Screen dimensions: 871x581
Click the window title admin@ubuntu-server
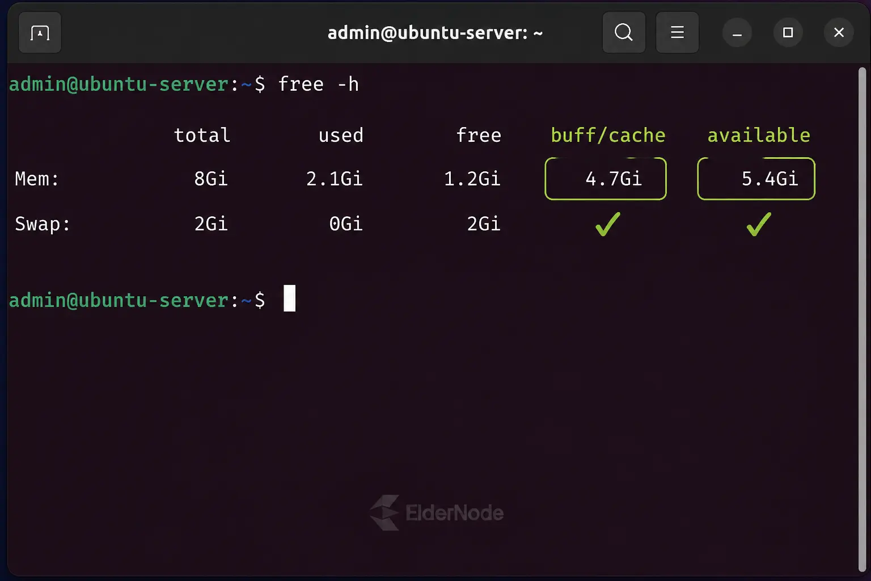[x=435, y=33]
